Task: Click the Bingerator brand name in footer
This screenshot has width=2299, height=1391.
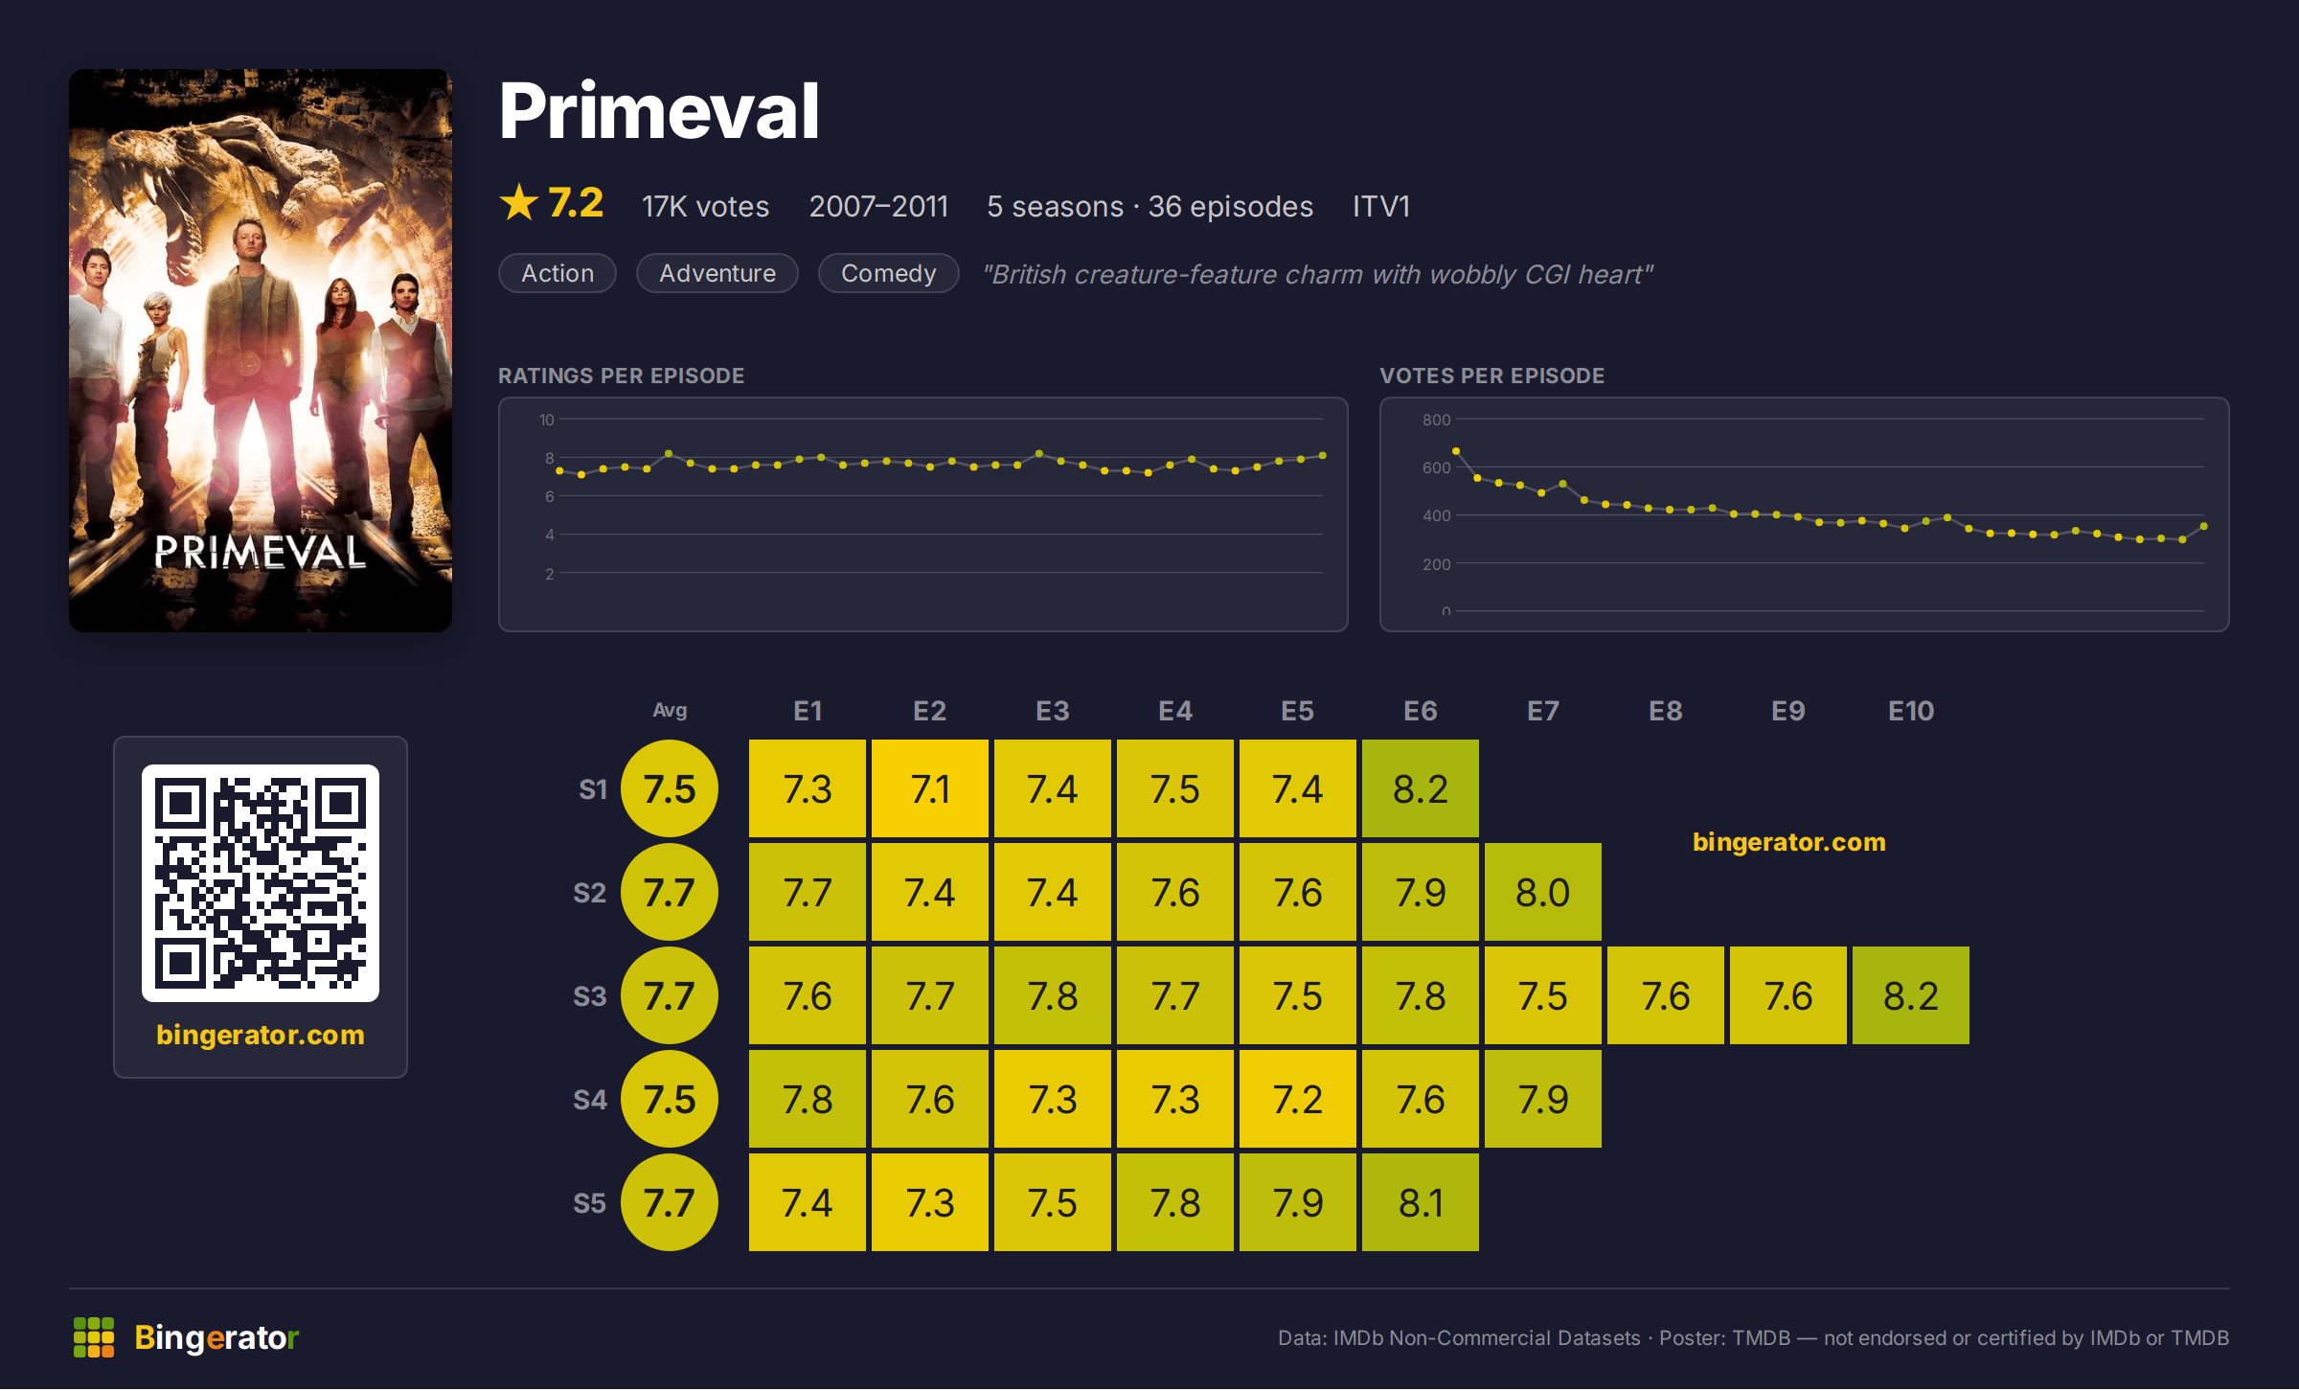Action: click(x=216, y=1338)
